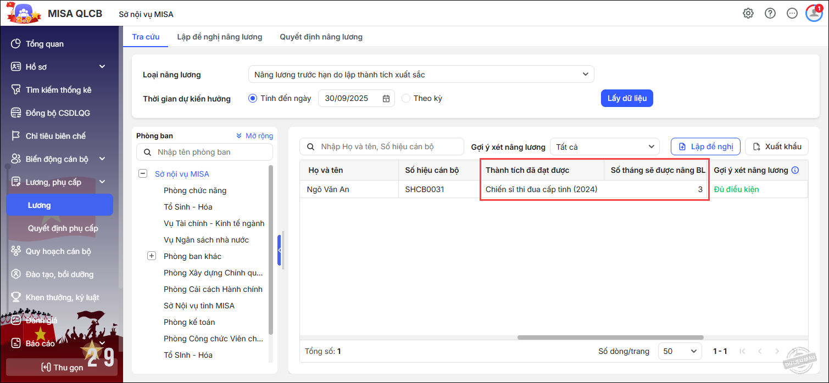
Task: Collapse side panel with blue splitter handle
Action: coord(279,250)
